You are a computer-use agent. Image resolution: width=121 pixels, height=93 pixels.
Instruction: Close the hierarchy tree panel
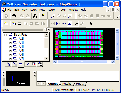point(48,30)
